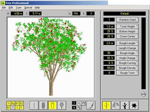This screenshot has height=112, width=150.
Task: Select the tree crown silhouette display icon
Action: tap(62, 105)
